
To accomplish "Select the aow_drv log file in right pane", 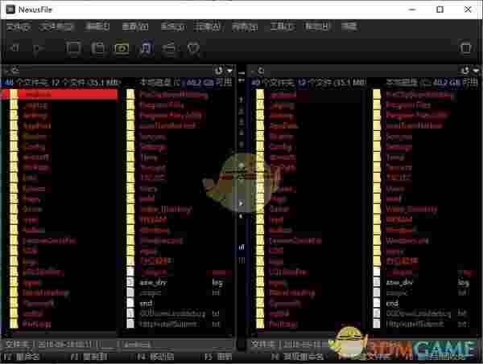I will pos(427,282).
